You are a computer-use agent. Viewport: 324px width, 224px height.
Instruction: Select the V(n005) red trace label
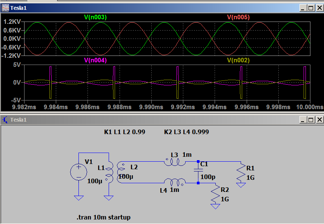(238, 17)
